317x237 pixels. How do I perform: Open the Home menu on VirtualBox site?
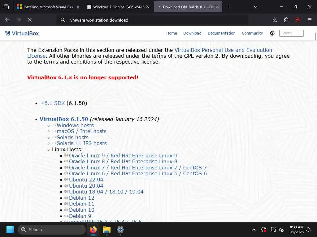point(172,33)
